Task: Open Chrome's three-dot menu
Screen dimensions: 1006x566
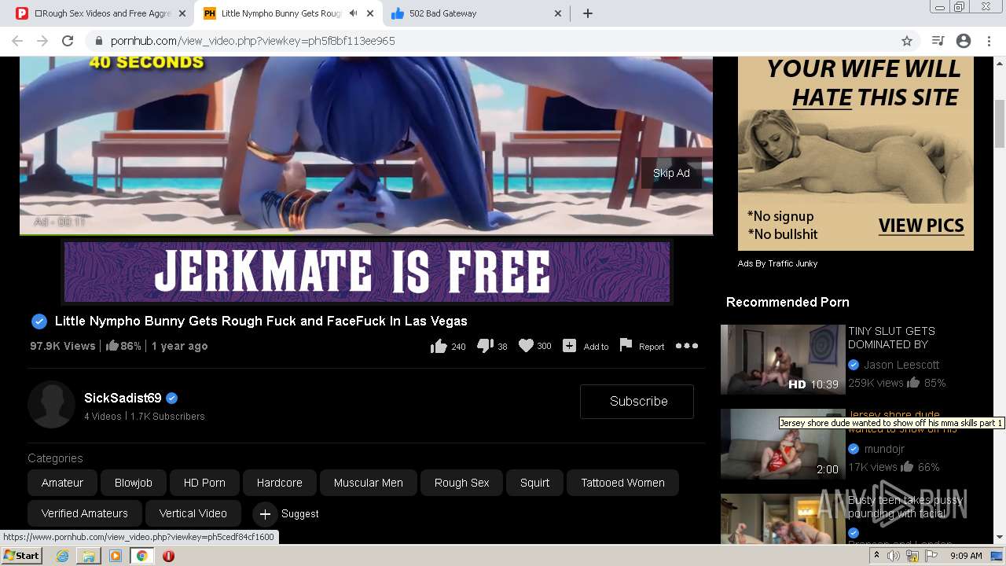Action: pyautogui.click(x=989, y=41)
